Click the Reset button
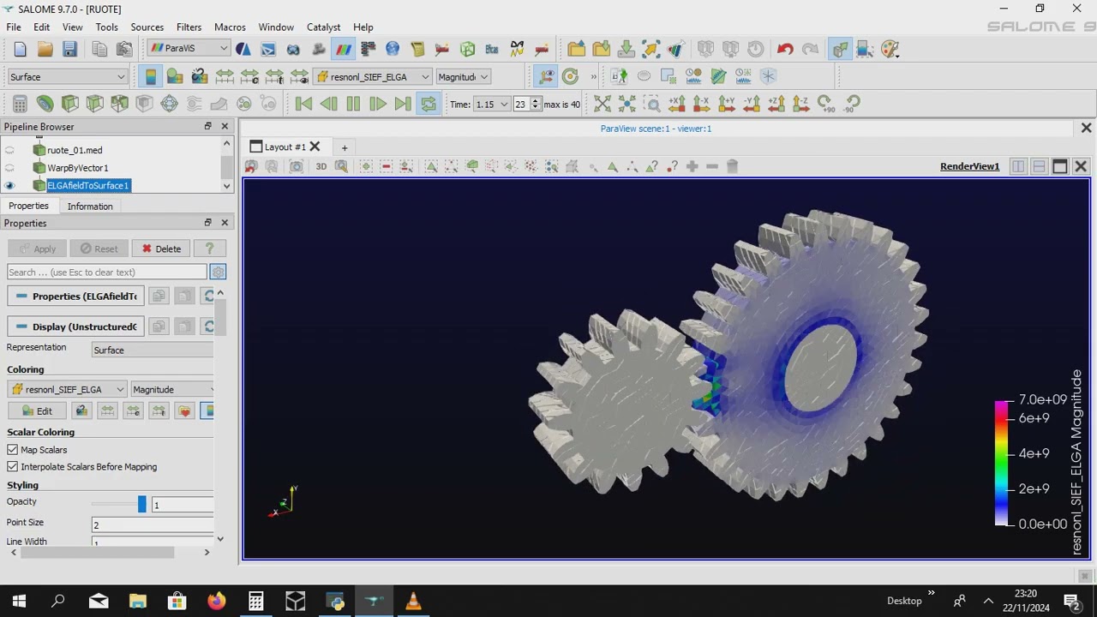Screen dimensions: 1097x617 [x=99, y=249]
